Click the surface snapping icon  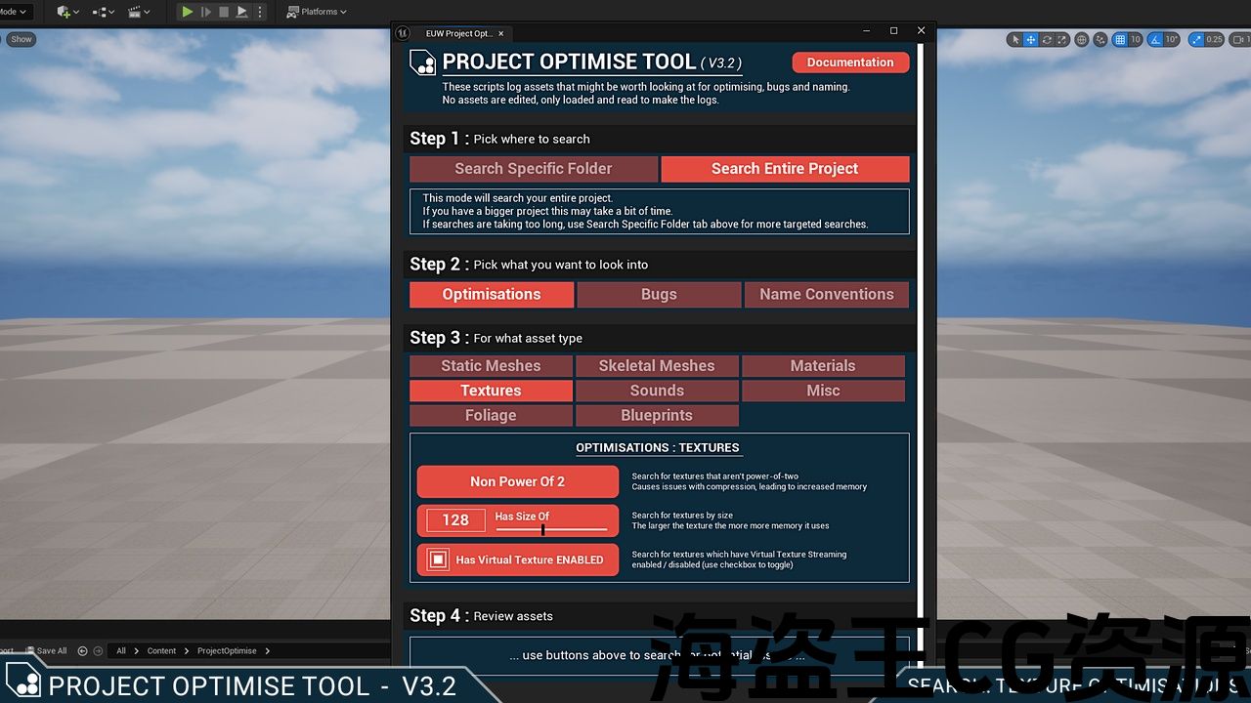[1100, 40]
